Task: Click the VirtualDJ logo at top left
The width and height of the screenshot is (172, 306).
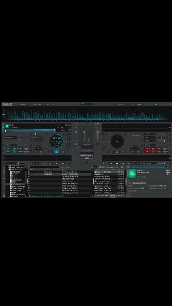Action: click(x=7, y=105)
